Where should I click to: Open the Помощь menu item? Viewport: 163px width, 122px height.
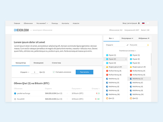click(x=55, y=23)
